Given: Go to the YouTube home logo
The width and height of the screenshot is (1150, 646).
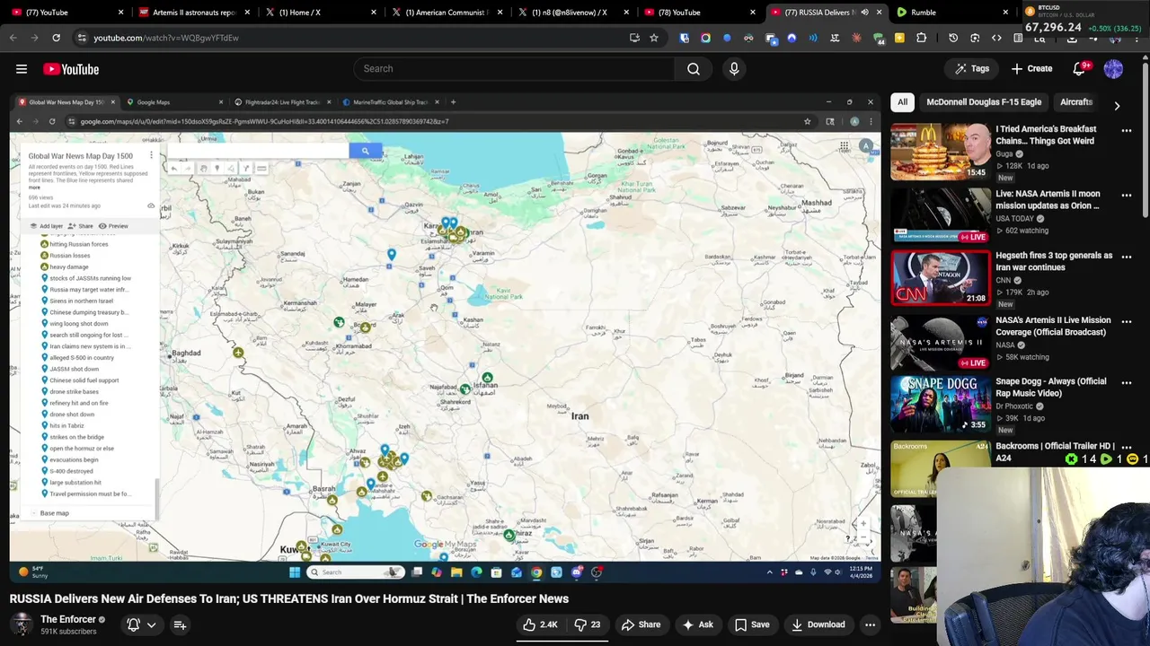Looking at the screenshot, I should coord(71,69).
